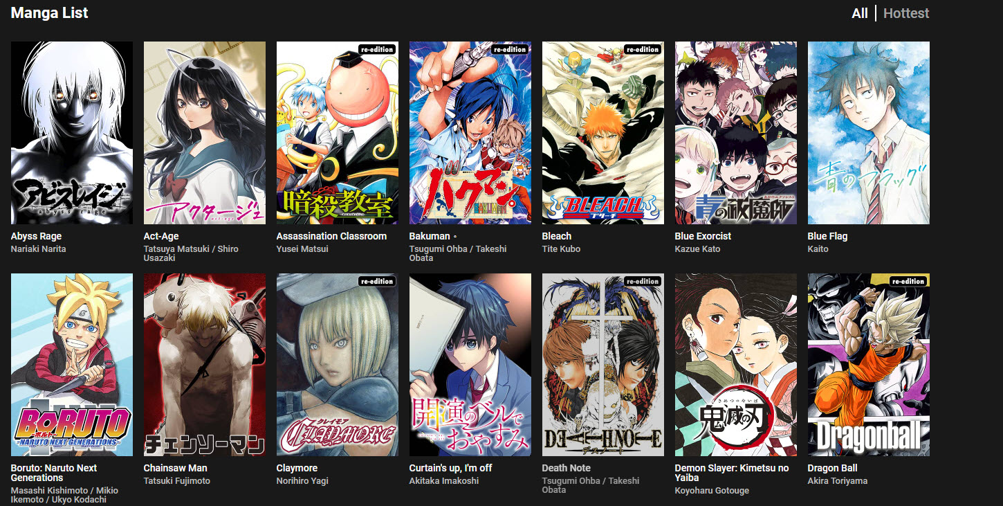Viewport: 1003px width, 506px height.
Task: Open the Abyss Rage cover thumbnail
Action: click(x=72, y=133)
